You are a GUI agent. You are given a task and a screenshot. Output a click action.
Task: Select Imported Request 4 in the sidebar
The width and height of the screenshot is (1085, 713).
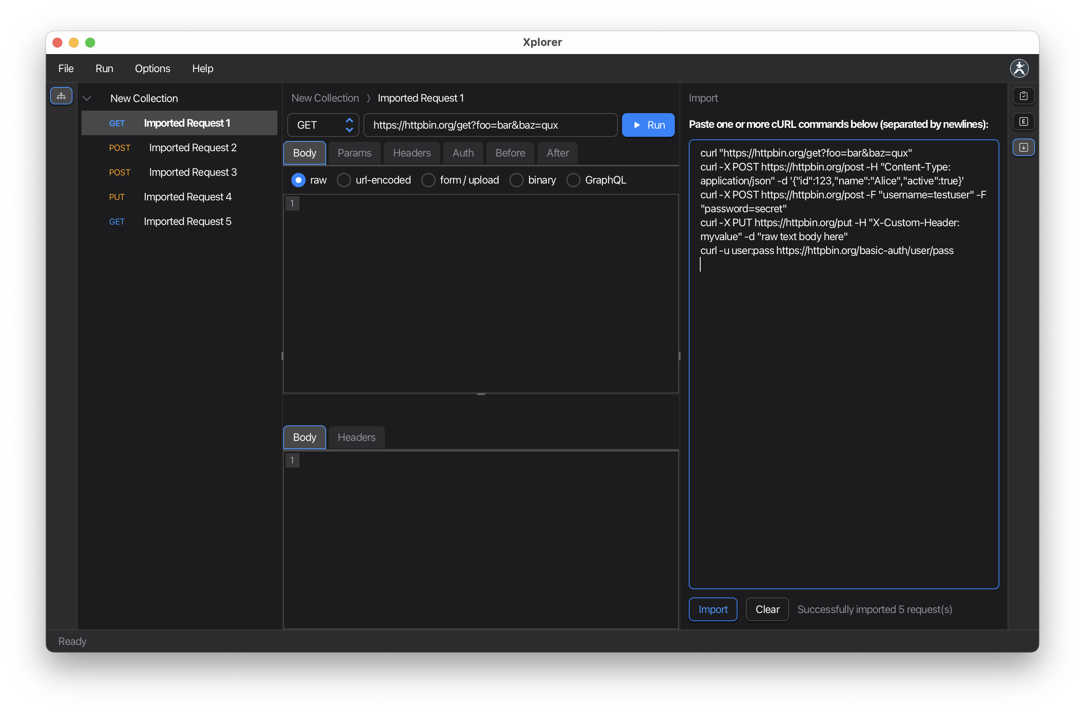pos(187,197)
